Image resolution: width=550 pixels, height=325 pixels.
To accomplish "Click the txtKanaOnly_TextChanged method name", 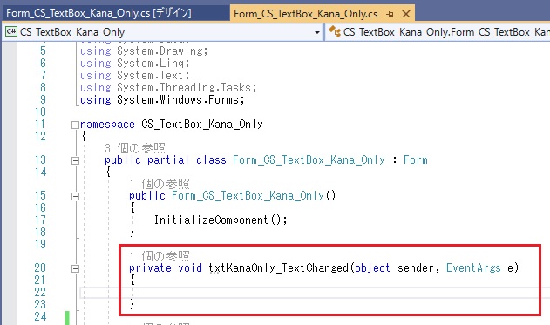I will [x=279, y=268].
